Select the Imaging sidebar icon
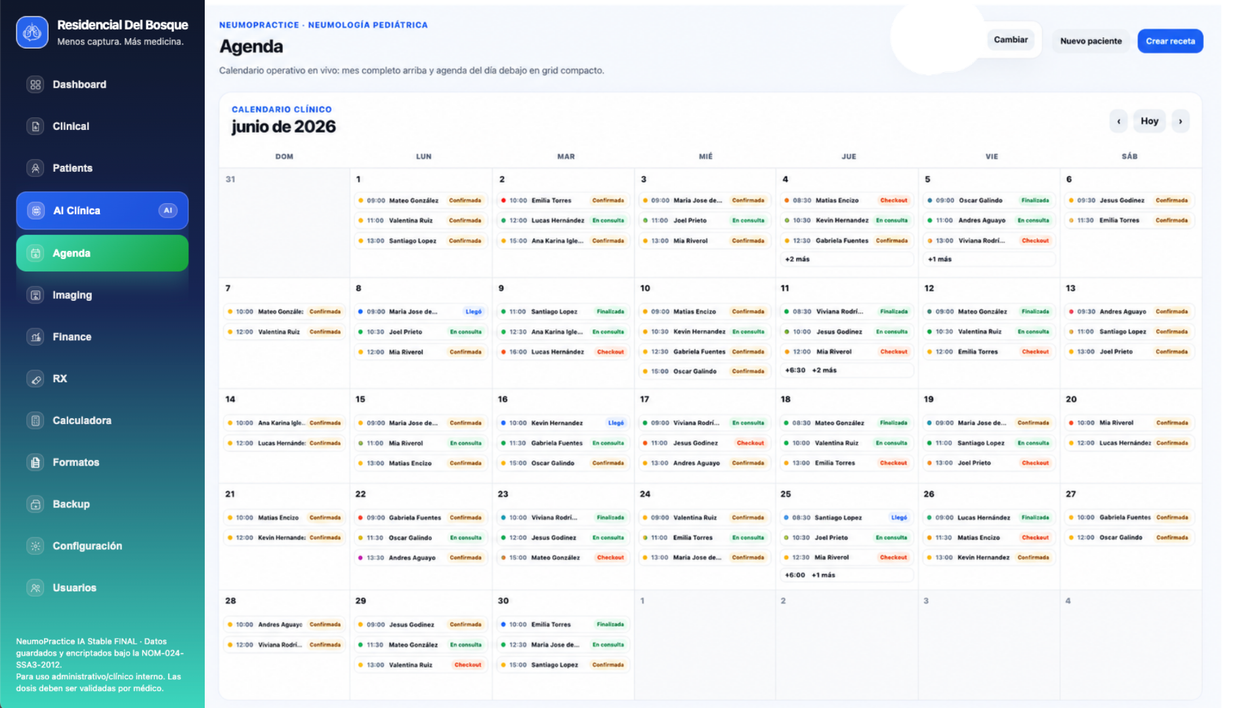Image resolution: width=1260 pixels, height=708 pixels. point(35,295)
